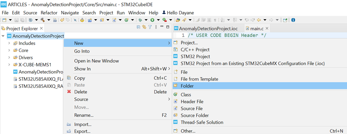Close the main.c editor tab

tap(267, 28)
